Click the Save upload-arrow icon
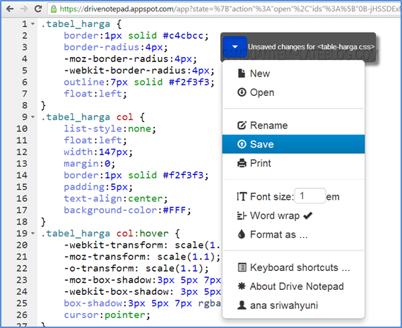402x328 pixels. (x=242, y=144)
